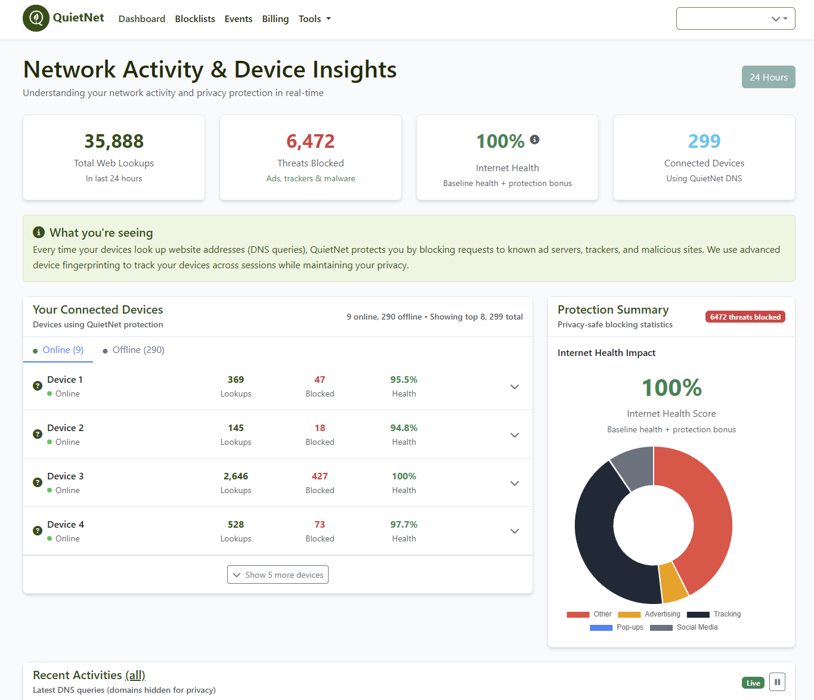
Task: Toggle the Social Media legend gray swatch
Action: (x=661, y=627)
